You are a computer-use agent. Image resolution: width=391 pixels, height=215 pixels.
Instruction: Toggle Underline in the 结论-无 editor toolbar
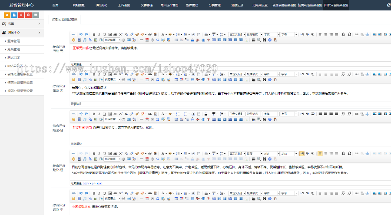(x=104, y=34)
